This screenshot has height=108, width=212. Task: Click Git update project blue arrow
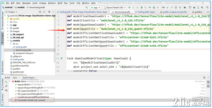tap(168, 7)
